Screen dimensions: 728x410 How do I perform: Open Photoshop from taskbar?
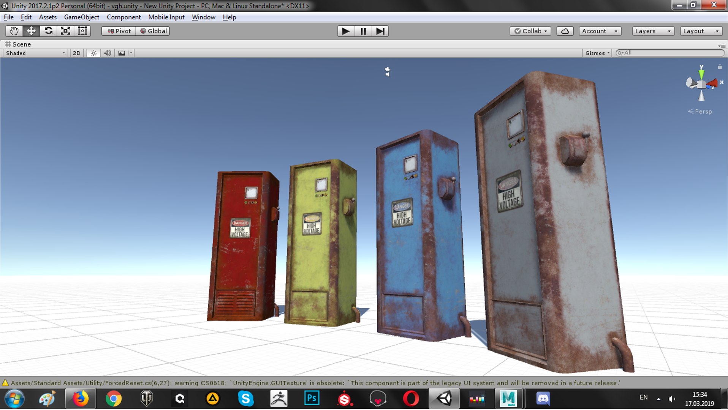click(x=312, y=399)
